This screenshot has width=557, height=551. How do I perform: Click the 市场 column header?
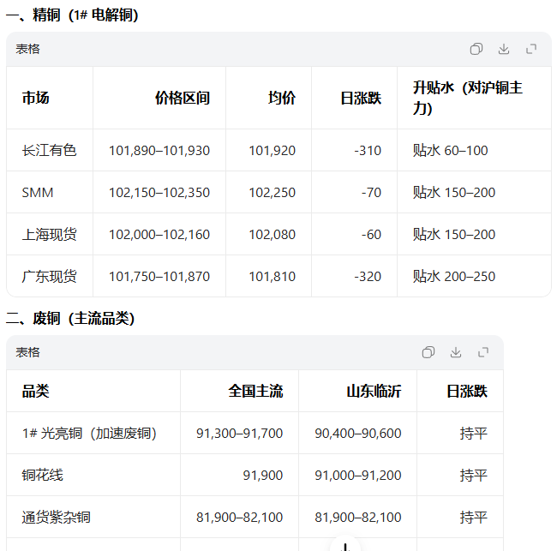click(x=36, y=98)
